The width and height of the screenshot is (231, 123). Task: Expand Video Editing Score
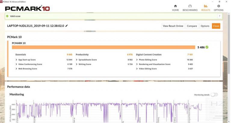pyautogui.click(x=137, y=69)
